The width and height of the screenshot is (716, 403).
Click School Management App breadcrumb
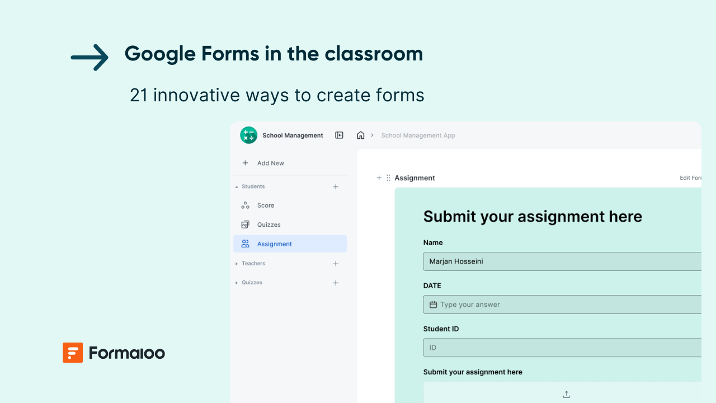coord(418,135)
